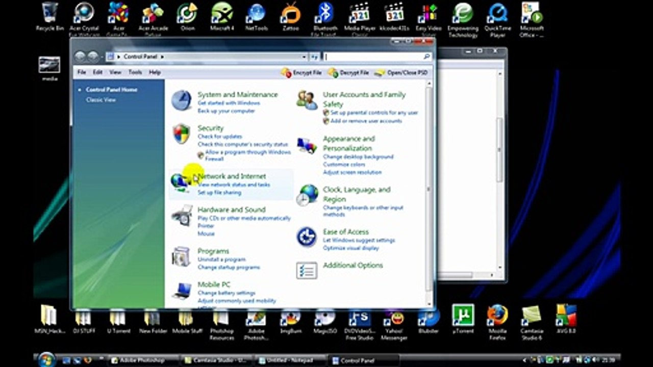Open the File menu
The image size is (653, 367).
pyautogui.click(x=82, y=72)
